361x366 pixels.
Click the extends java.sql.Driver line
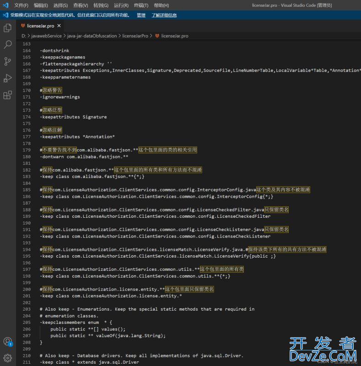click(89, 362)
